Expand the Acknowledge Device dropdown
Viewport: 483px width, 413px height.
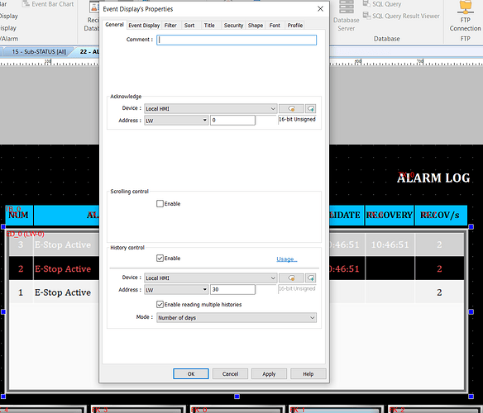point(210,109)
